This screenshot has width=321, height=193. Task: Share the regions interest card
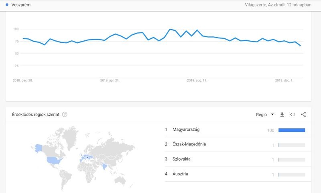click(x=303, y=115)
